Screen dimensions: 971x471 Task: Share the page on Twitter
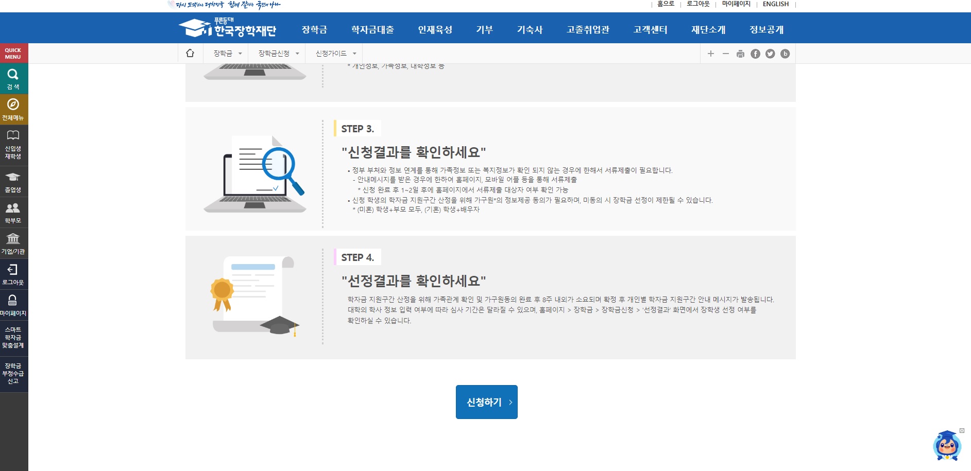pos(770,54)
